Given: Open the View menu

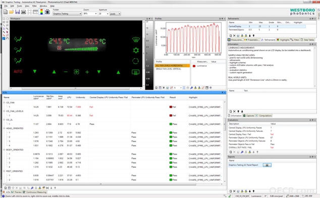Looking at the screenshot, I should pyautogui.click(x=27, y=6).
